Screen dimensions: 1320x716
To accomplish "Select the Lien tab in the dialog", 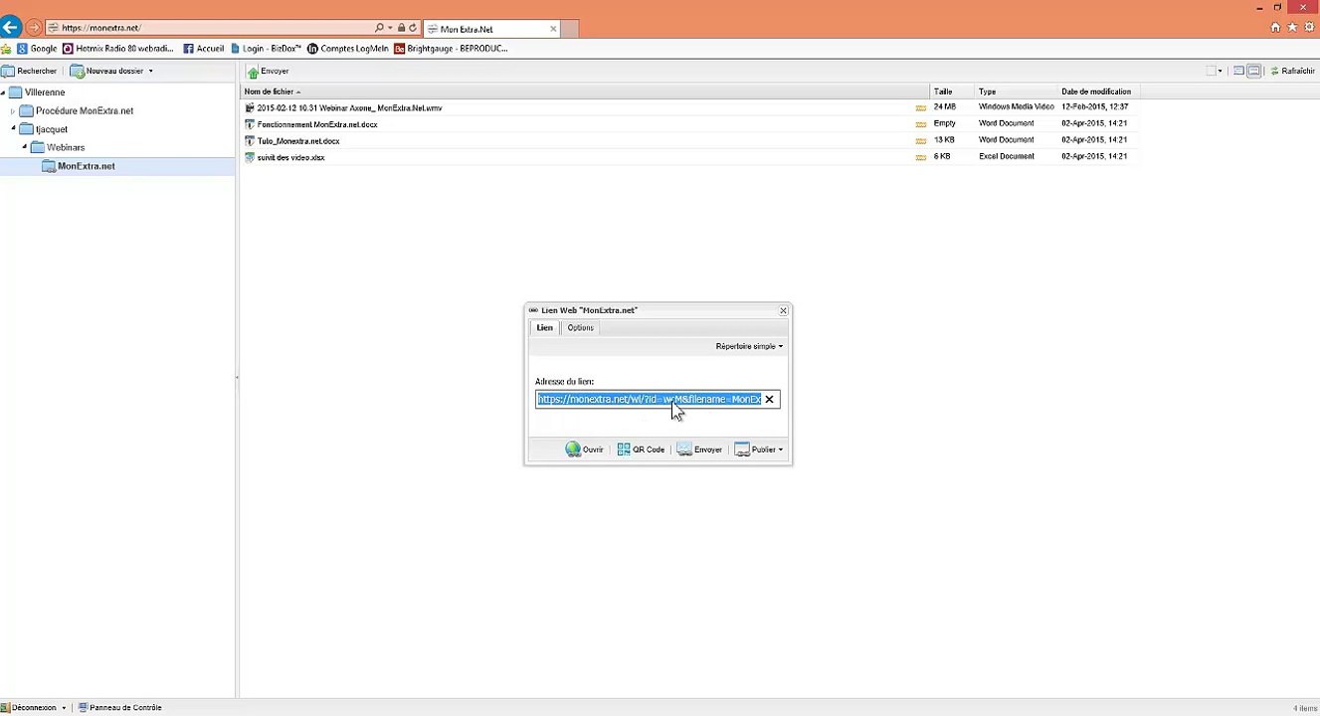I will point(544,328).
